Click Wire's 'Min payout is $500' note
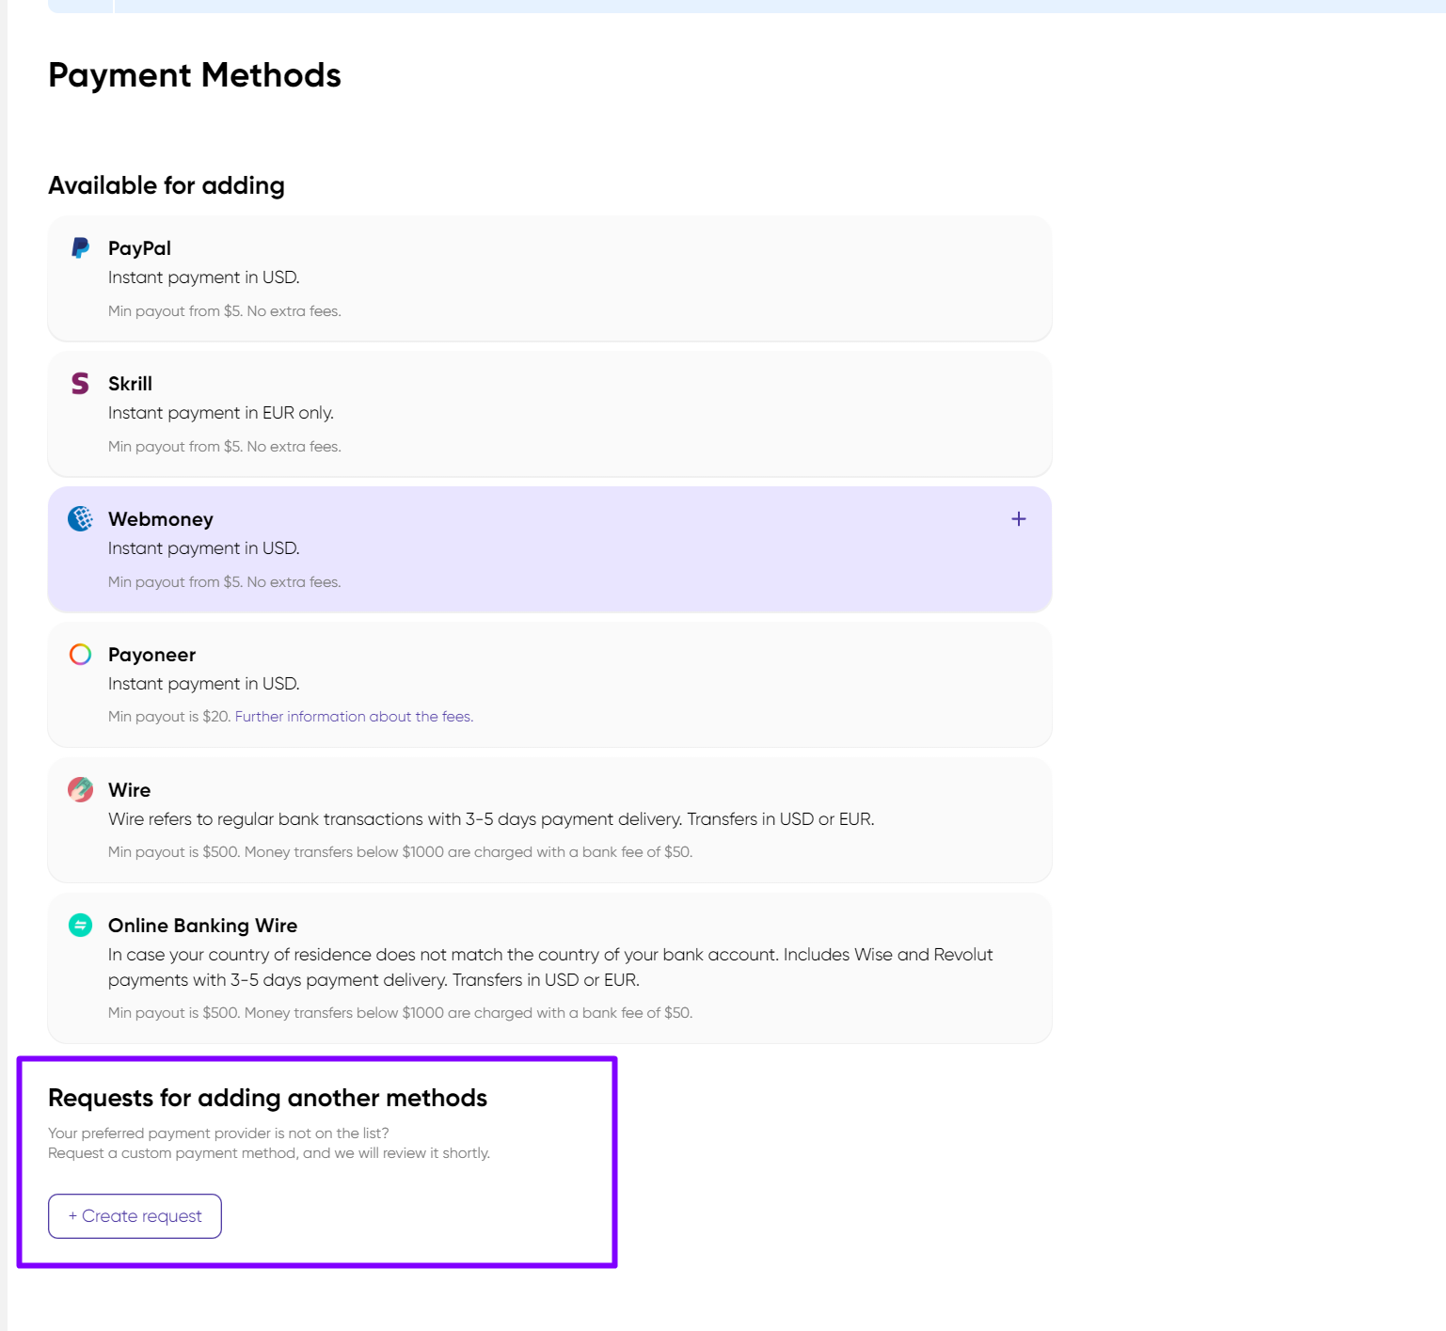1446x1331 pixels. click(x=400, y=852)
